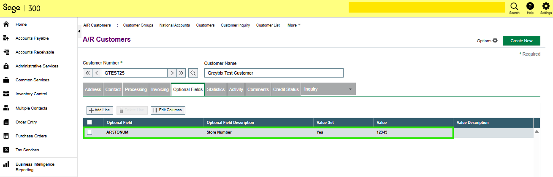Expand the More menu dropdown

pos(294,25)
